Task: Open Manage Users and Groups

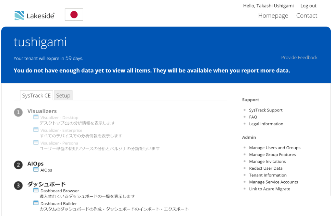Action: 275,148
